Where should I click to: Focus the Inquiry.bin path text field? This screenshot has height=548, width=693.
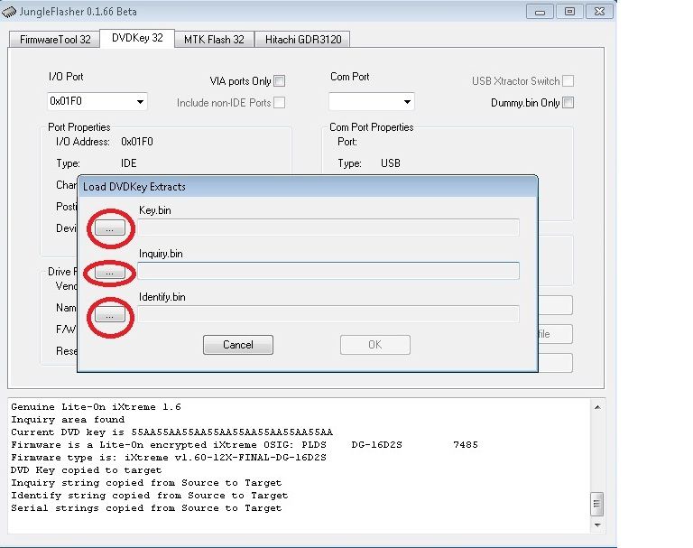coord(328,271)
